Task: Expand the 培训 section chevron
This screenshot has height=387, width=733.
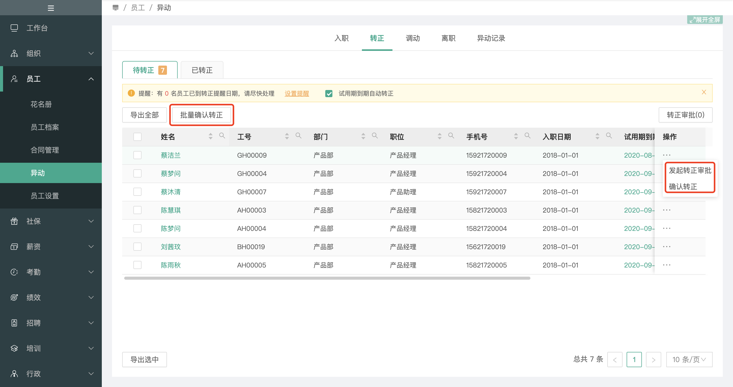Action: 91,348
